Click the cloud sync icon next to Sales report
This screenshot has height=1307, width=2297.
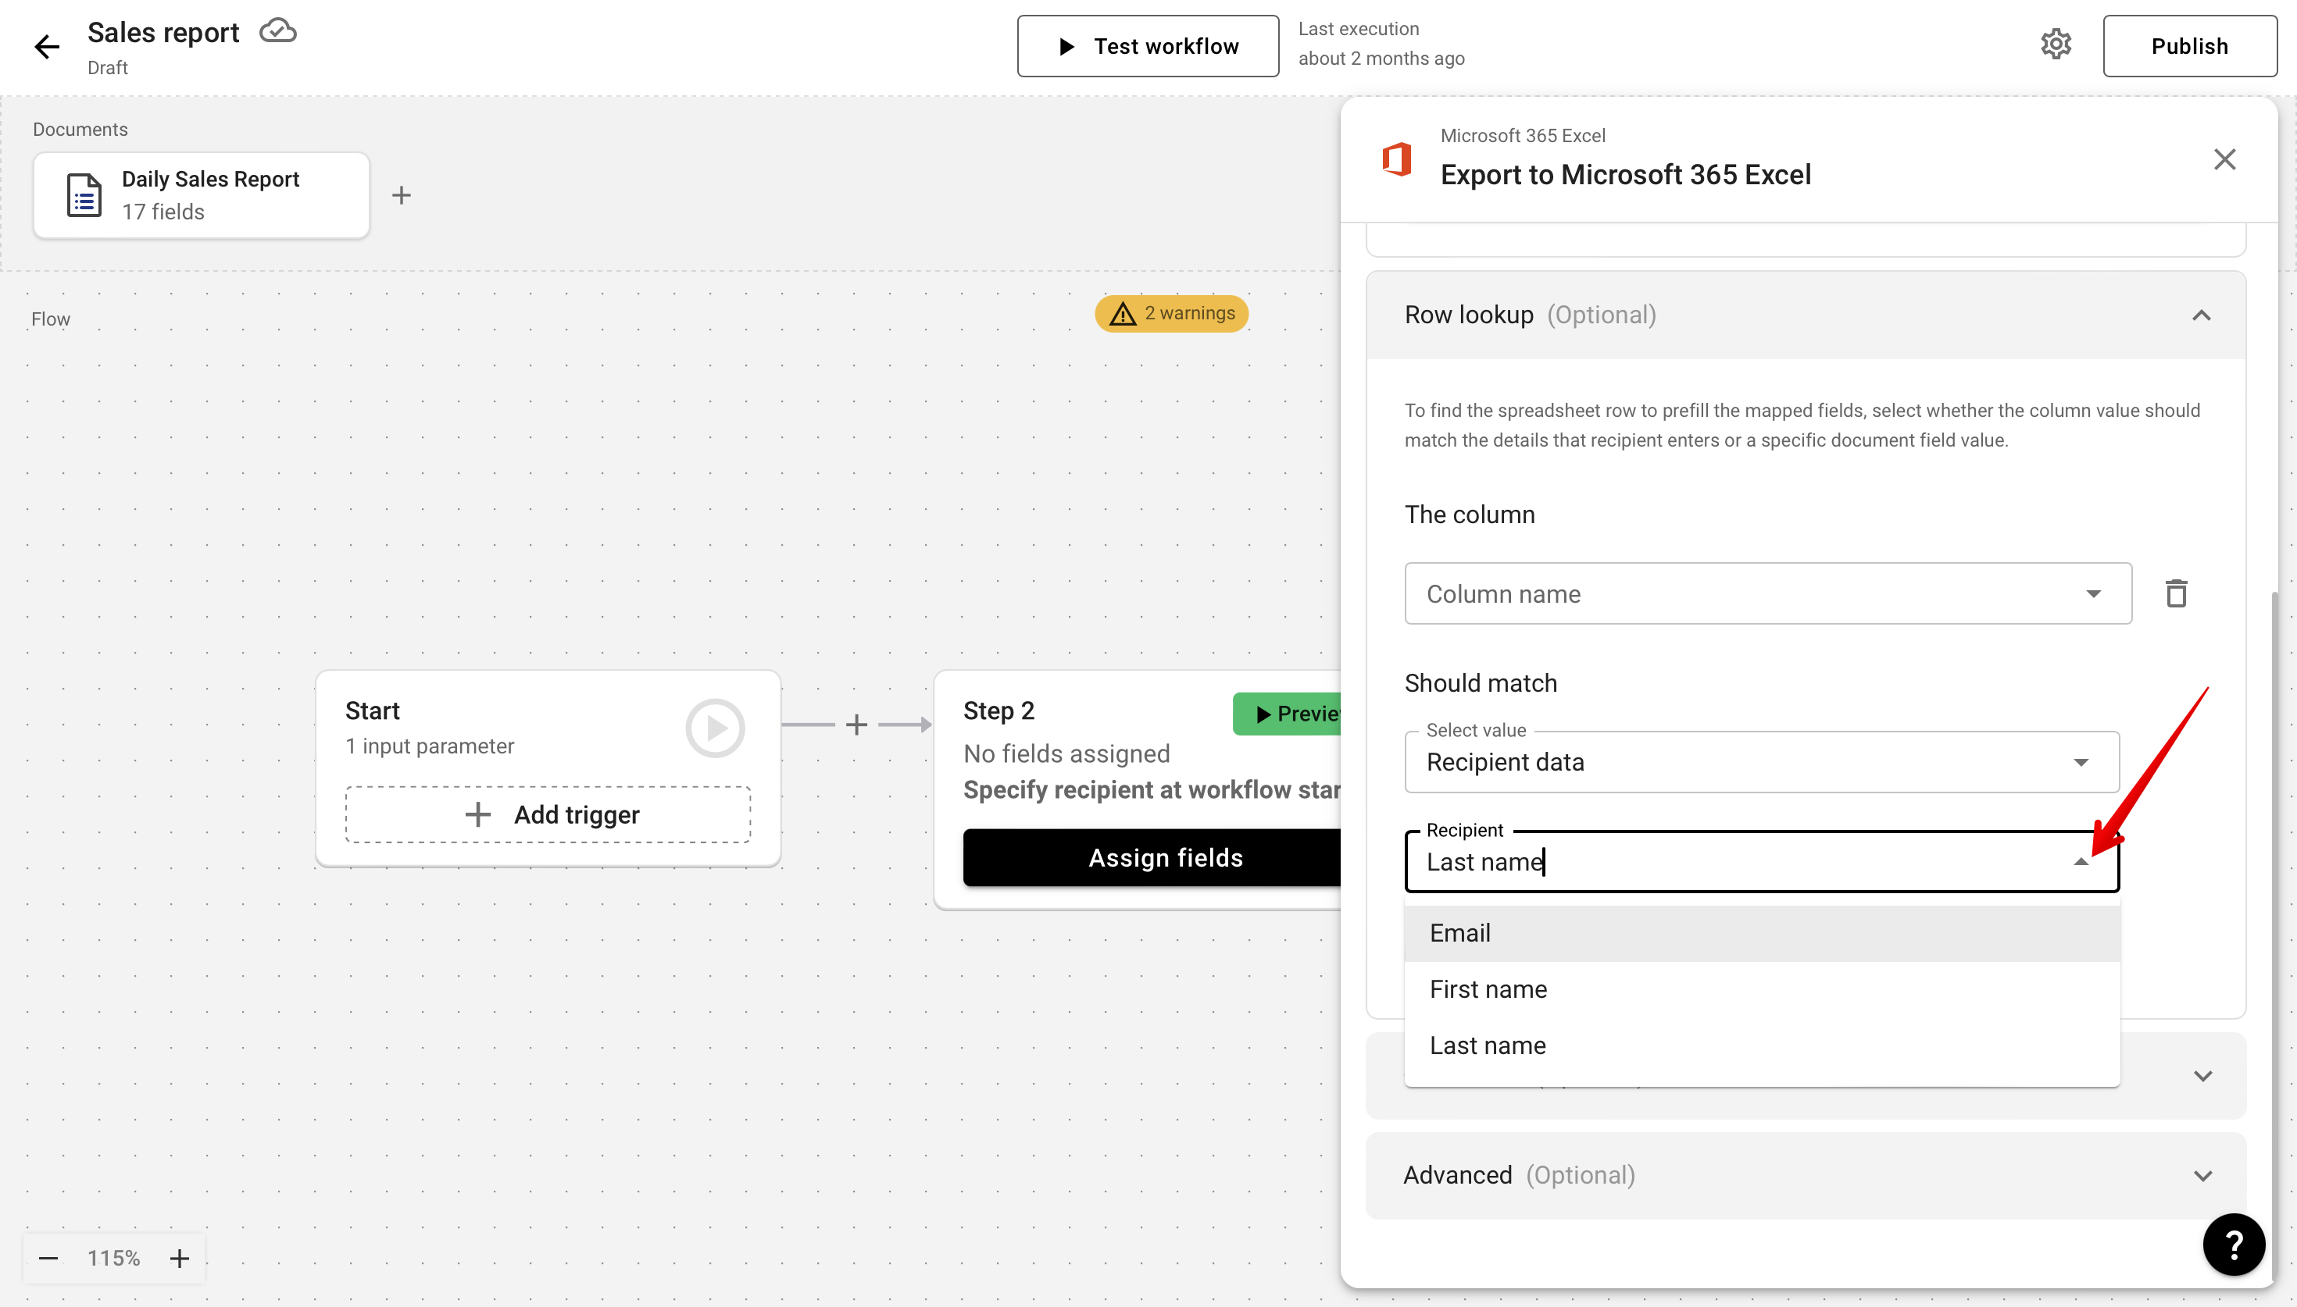coord(277,30)
